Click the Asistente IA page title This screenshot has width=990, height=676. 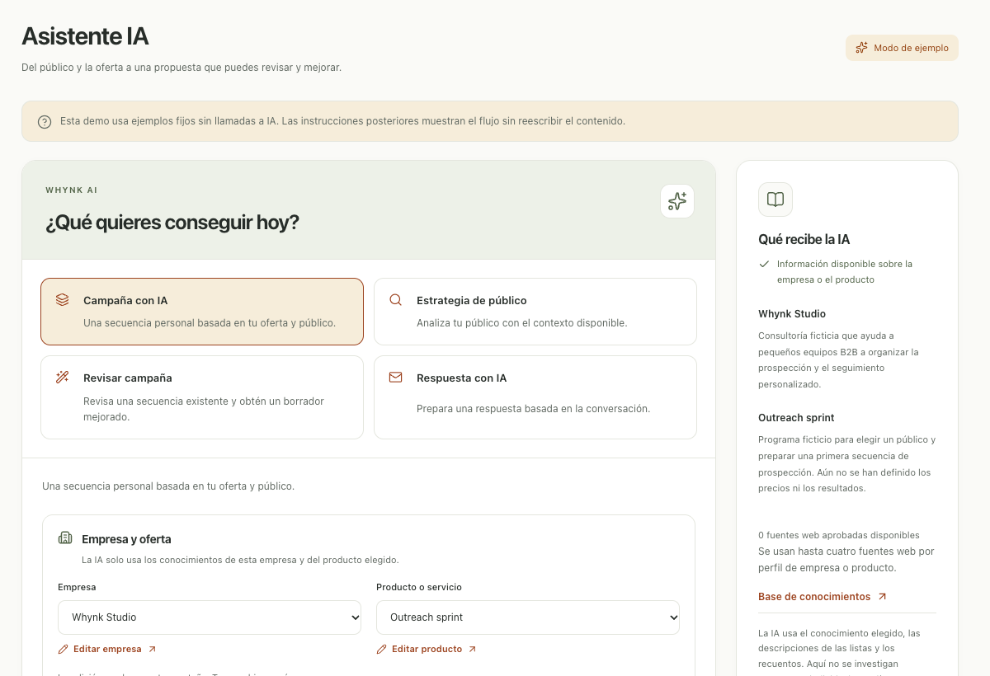85,36
